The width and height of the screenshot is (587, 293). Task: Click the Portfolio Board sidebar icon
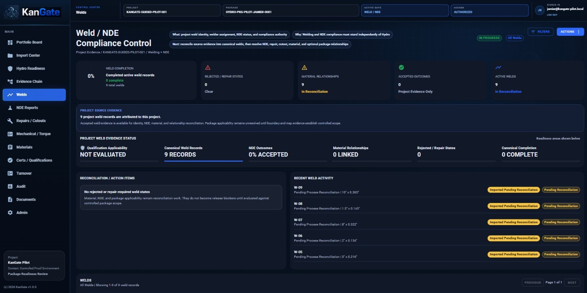10,42
